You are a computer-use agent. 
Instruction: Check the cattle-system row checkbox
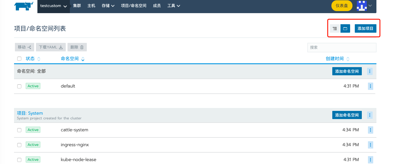(19, 130)
